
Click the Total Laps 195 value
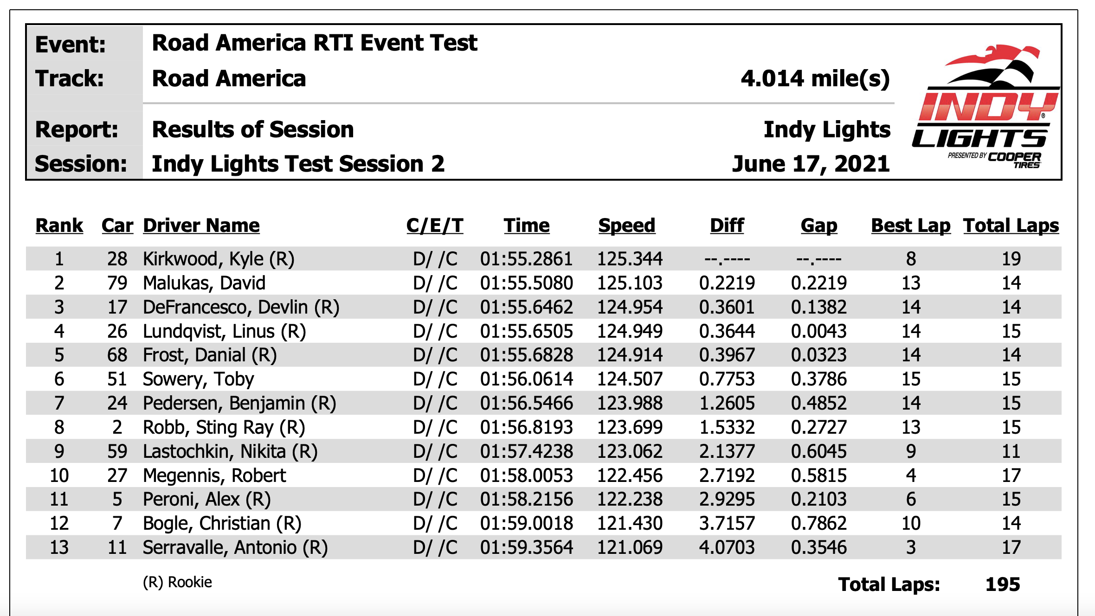pos(1003,584)
